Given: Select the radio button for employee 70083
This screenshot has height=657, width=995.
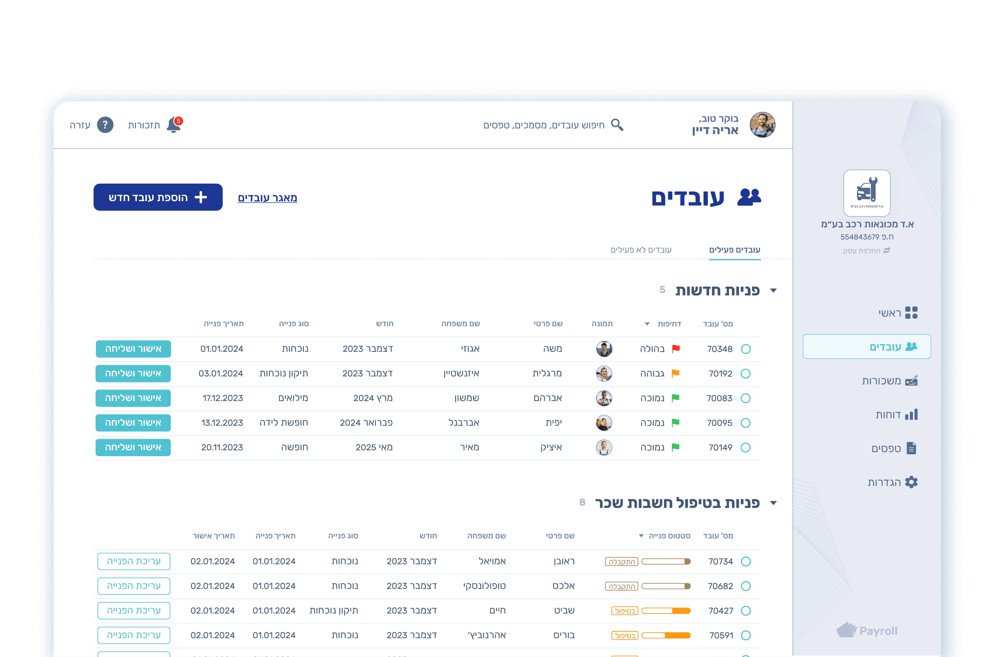Looking at the screenshot, I should pyautogui.click(x=746, y=398).
